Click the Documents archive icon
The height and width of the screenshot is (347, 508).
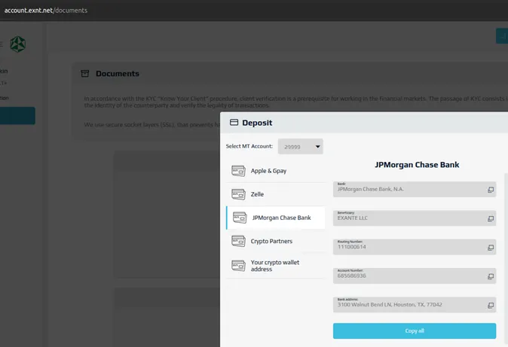(x=85, y=74)
